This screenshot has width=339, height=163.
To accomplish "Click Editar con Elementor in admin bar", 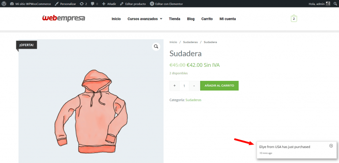I will pos(166,4).
